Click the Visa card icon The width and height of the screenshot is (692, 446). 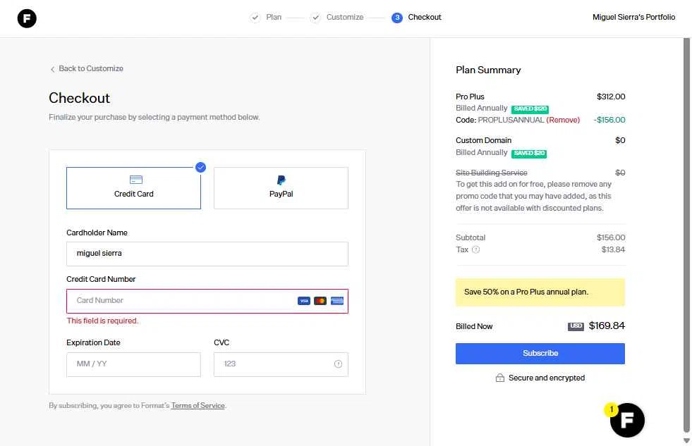click(x=304, y=301)
